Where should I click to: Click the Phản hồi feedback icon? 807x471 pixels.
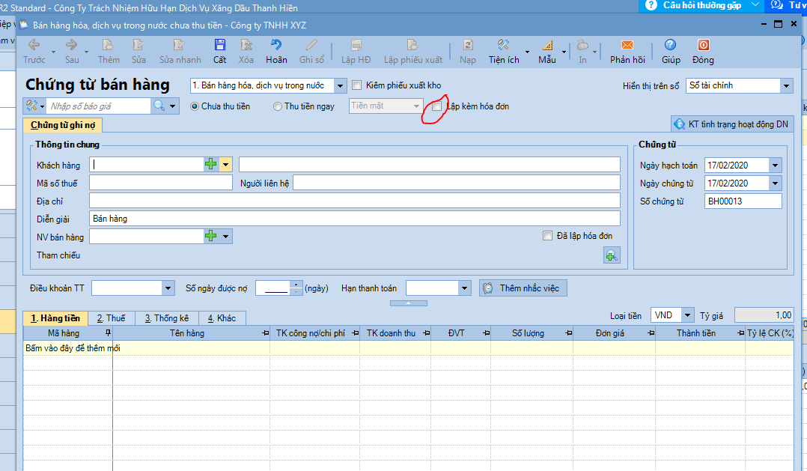click(x=627, y=46)
